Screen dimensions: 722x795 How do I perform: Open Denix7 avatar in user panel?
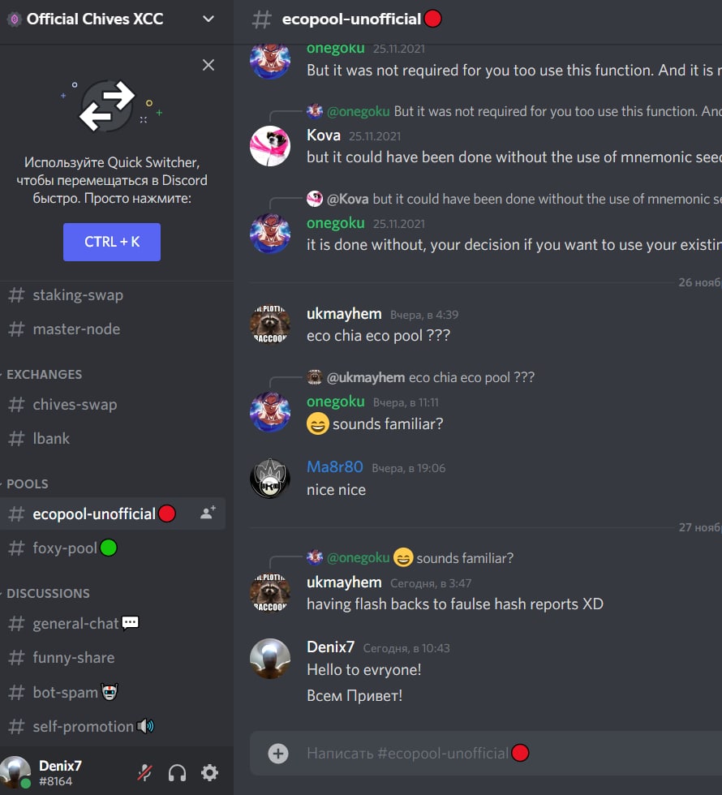15,772
